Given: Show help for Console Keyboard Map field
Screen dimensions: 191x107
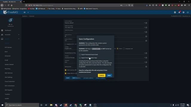Looking at the screenshot, I should click(x=146, y=53).
